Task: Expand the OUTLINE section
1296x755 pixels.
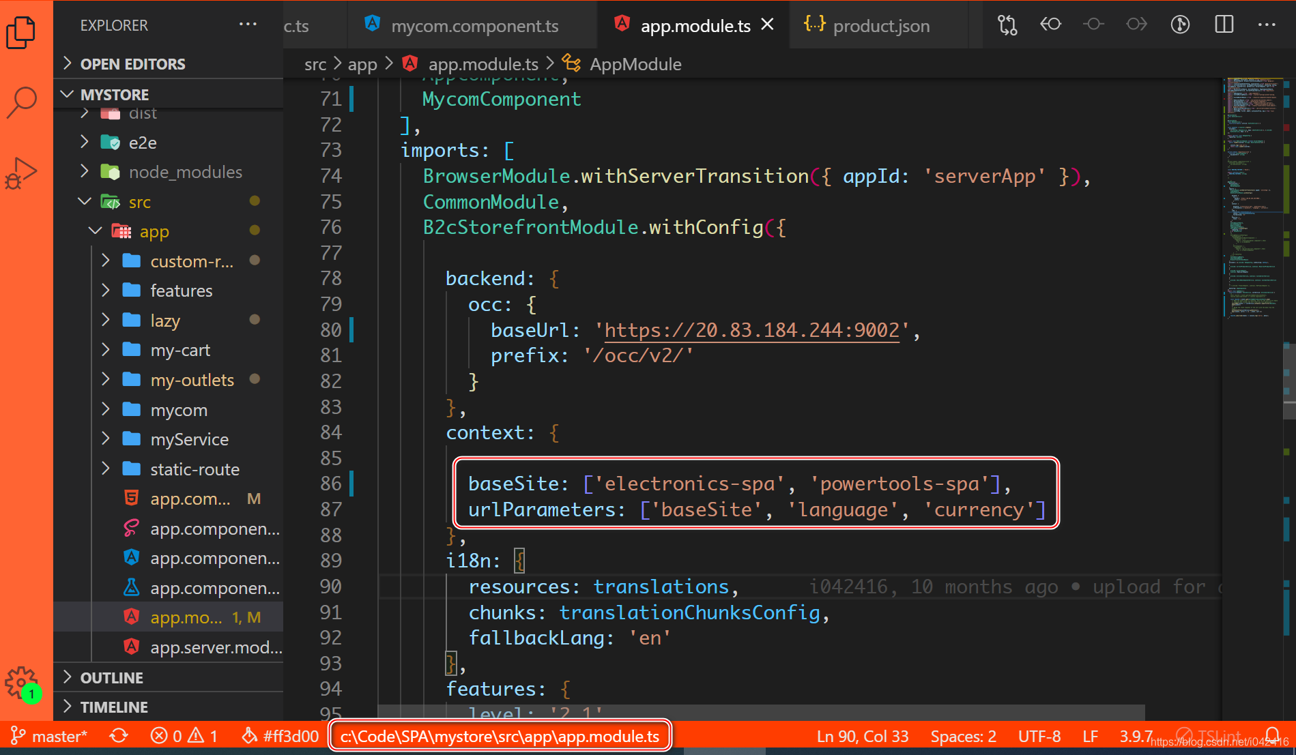Action: pyautogui.click(x=168, y=678)
